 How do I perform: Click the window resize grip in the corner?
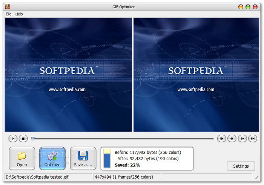click(256, 177)
